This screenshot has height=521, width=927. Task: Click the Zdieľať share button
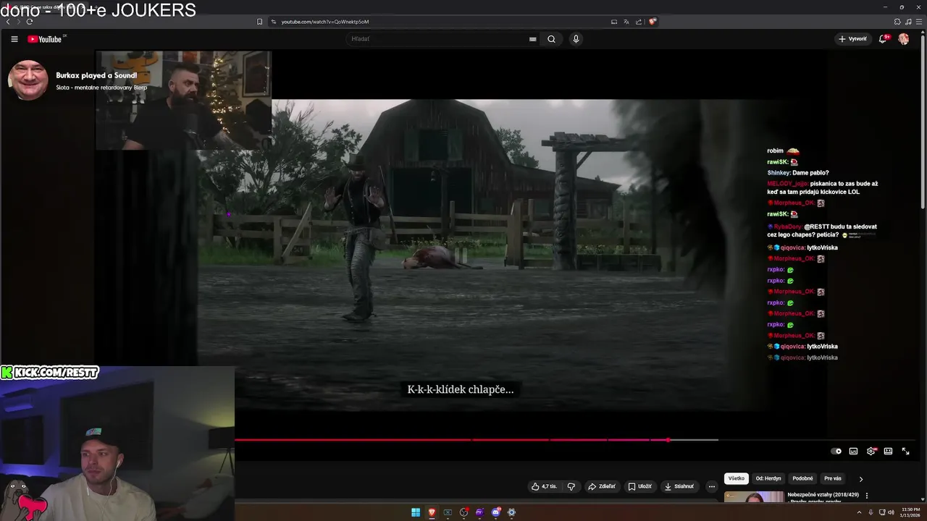click(602, 487)
